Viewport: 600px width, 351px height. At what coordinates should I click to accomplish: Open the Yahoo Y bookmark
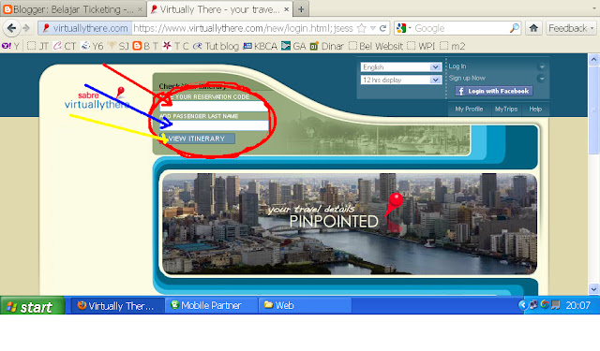10,46
